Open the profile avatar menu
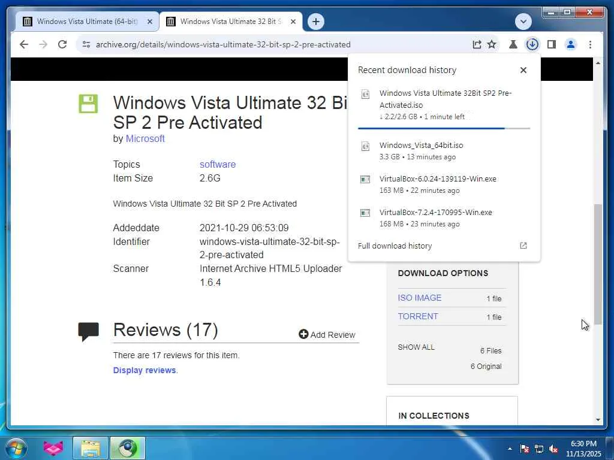614x460 pixels. pos(571,44)
